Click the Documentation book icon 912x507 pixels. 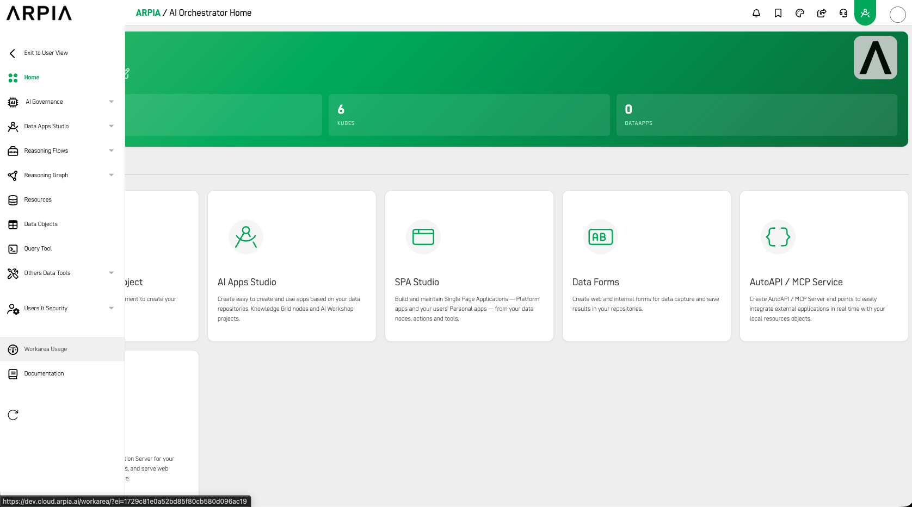click(13, 374)
